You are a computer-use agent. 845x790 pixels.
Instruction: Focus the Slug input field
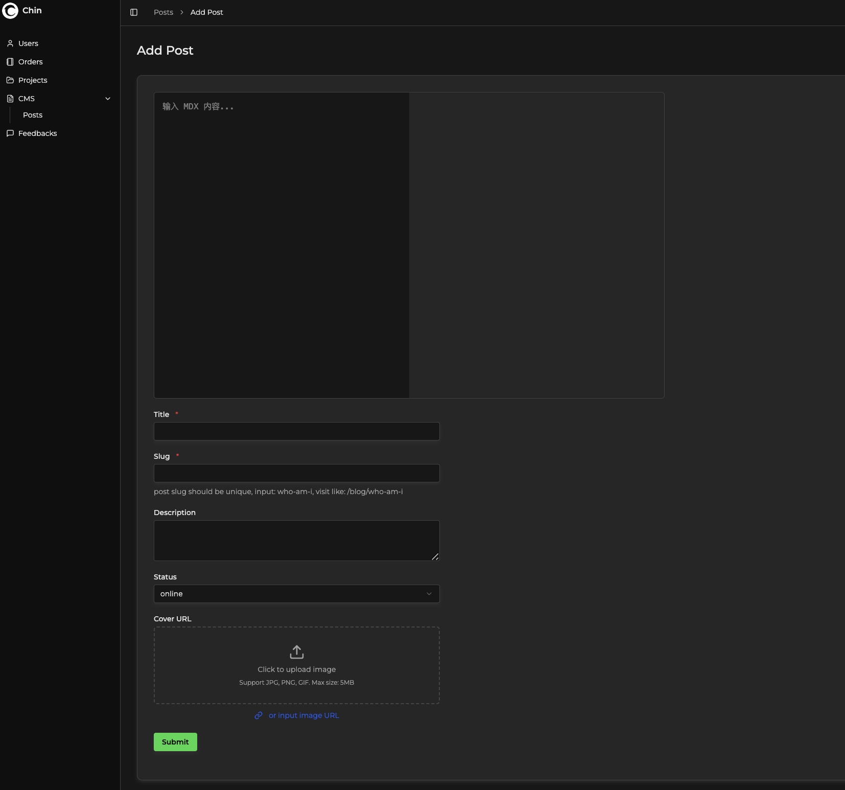296,473
